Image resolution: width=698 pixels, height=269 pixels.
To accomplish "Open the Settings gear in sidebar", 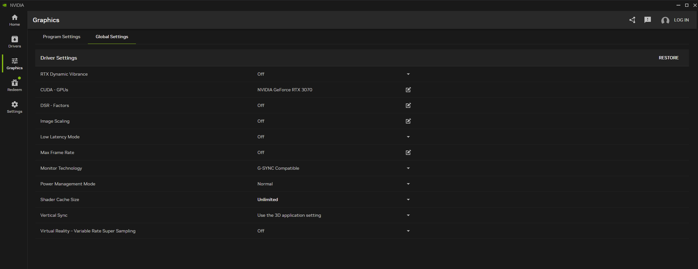I will click(14, 107).
